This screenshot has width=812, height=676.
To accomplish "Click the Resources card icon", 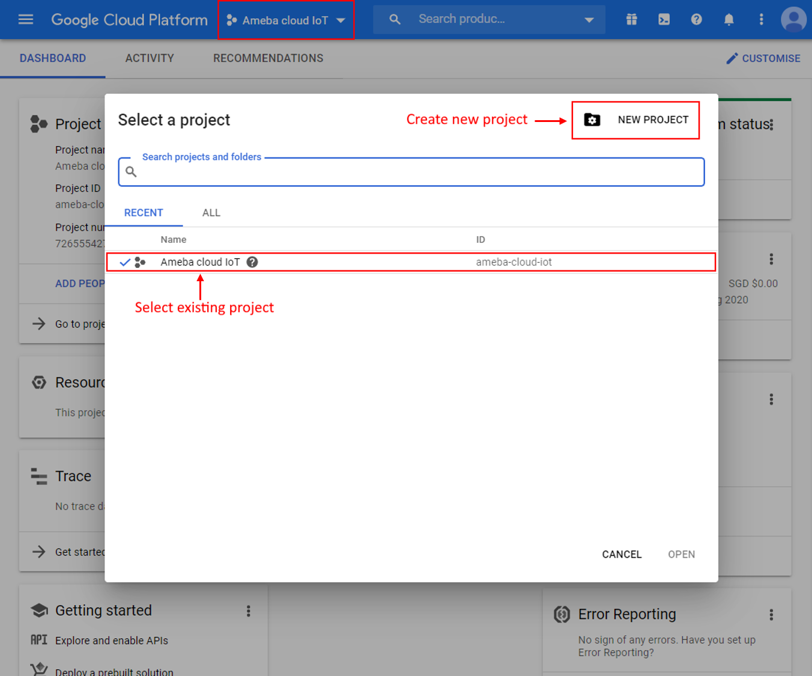I will (39, 383).
